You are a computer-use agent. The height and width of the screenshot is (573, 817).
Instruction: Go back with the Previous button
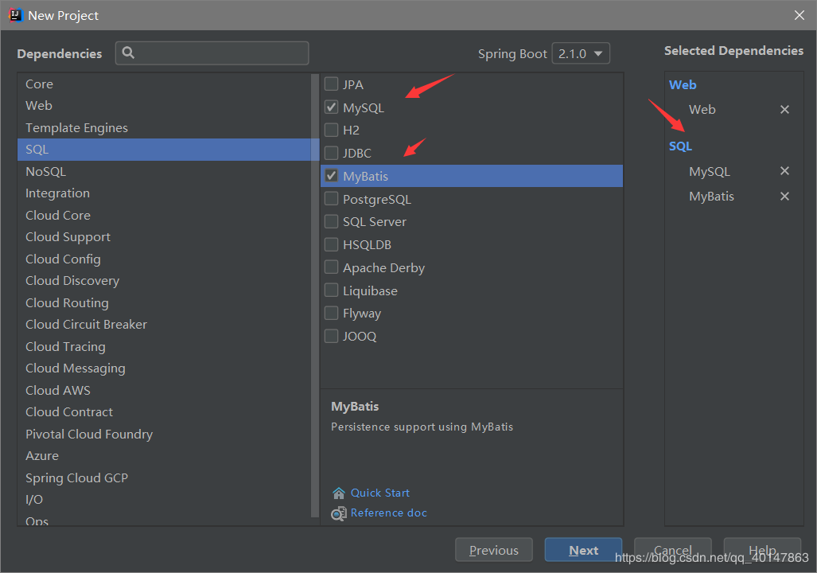(x=493, y=550)
